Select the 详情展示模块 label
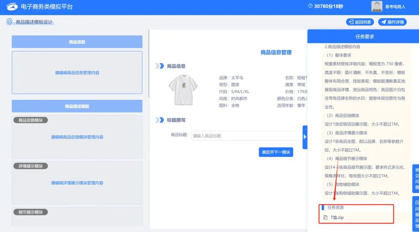419x232 pixels. (x=31, y=166)
